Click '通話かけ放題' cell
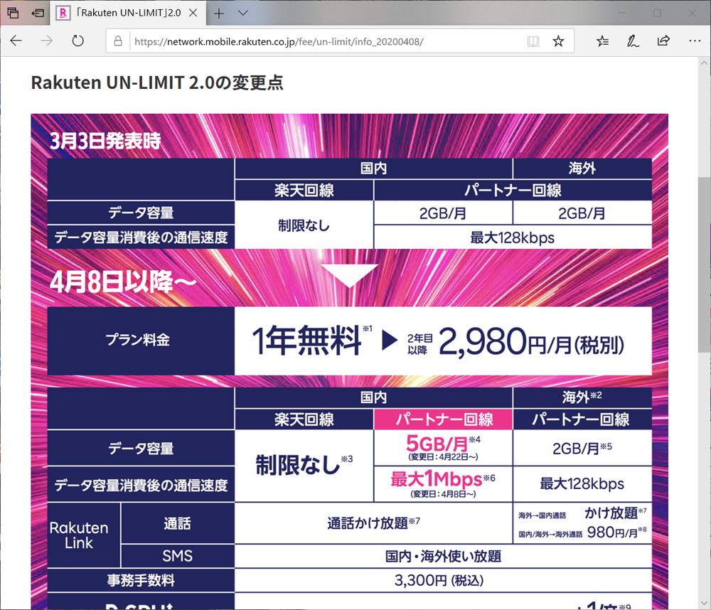The width and height of the screenshot is (711, 610). 374,523
